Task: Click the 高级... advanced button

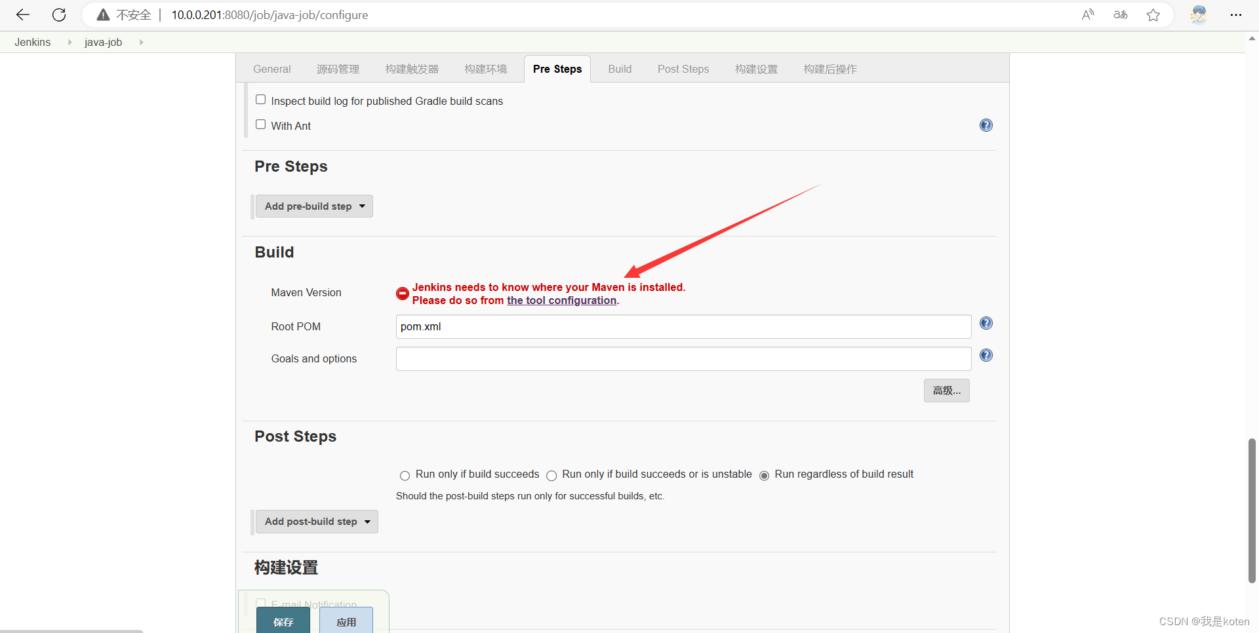Action: click(x=946, y=391)
